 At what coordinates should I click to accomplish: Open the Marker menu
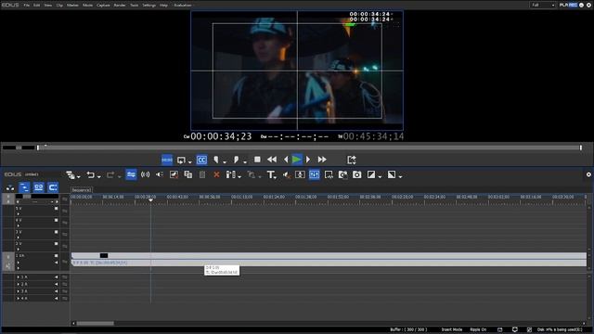point(72,6)
